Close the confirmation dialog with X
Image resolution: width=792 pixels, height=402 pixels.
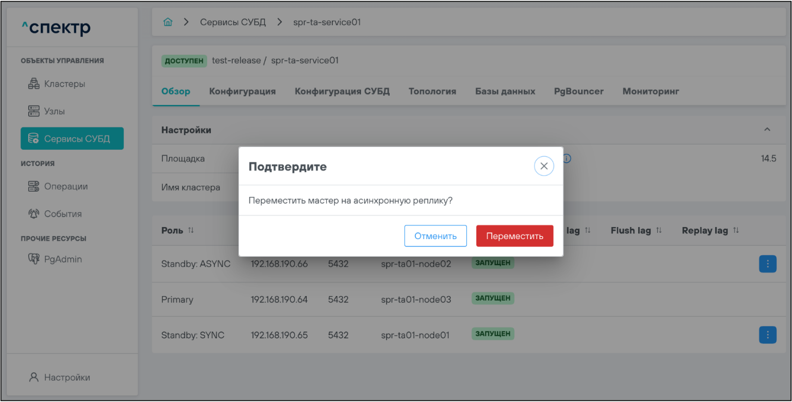pos(544,166)
